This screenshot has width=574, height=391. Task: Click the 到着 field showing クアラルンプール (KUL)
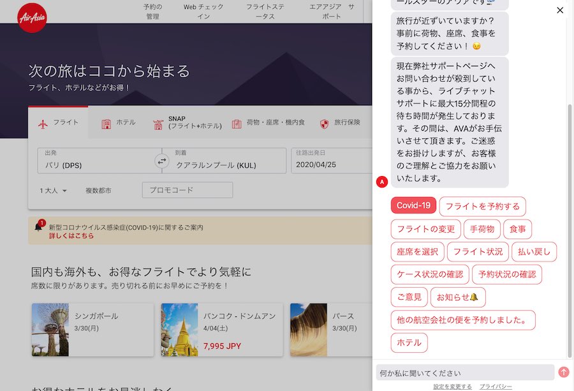pos(224,160)
